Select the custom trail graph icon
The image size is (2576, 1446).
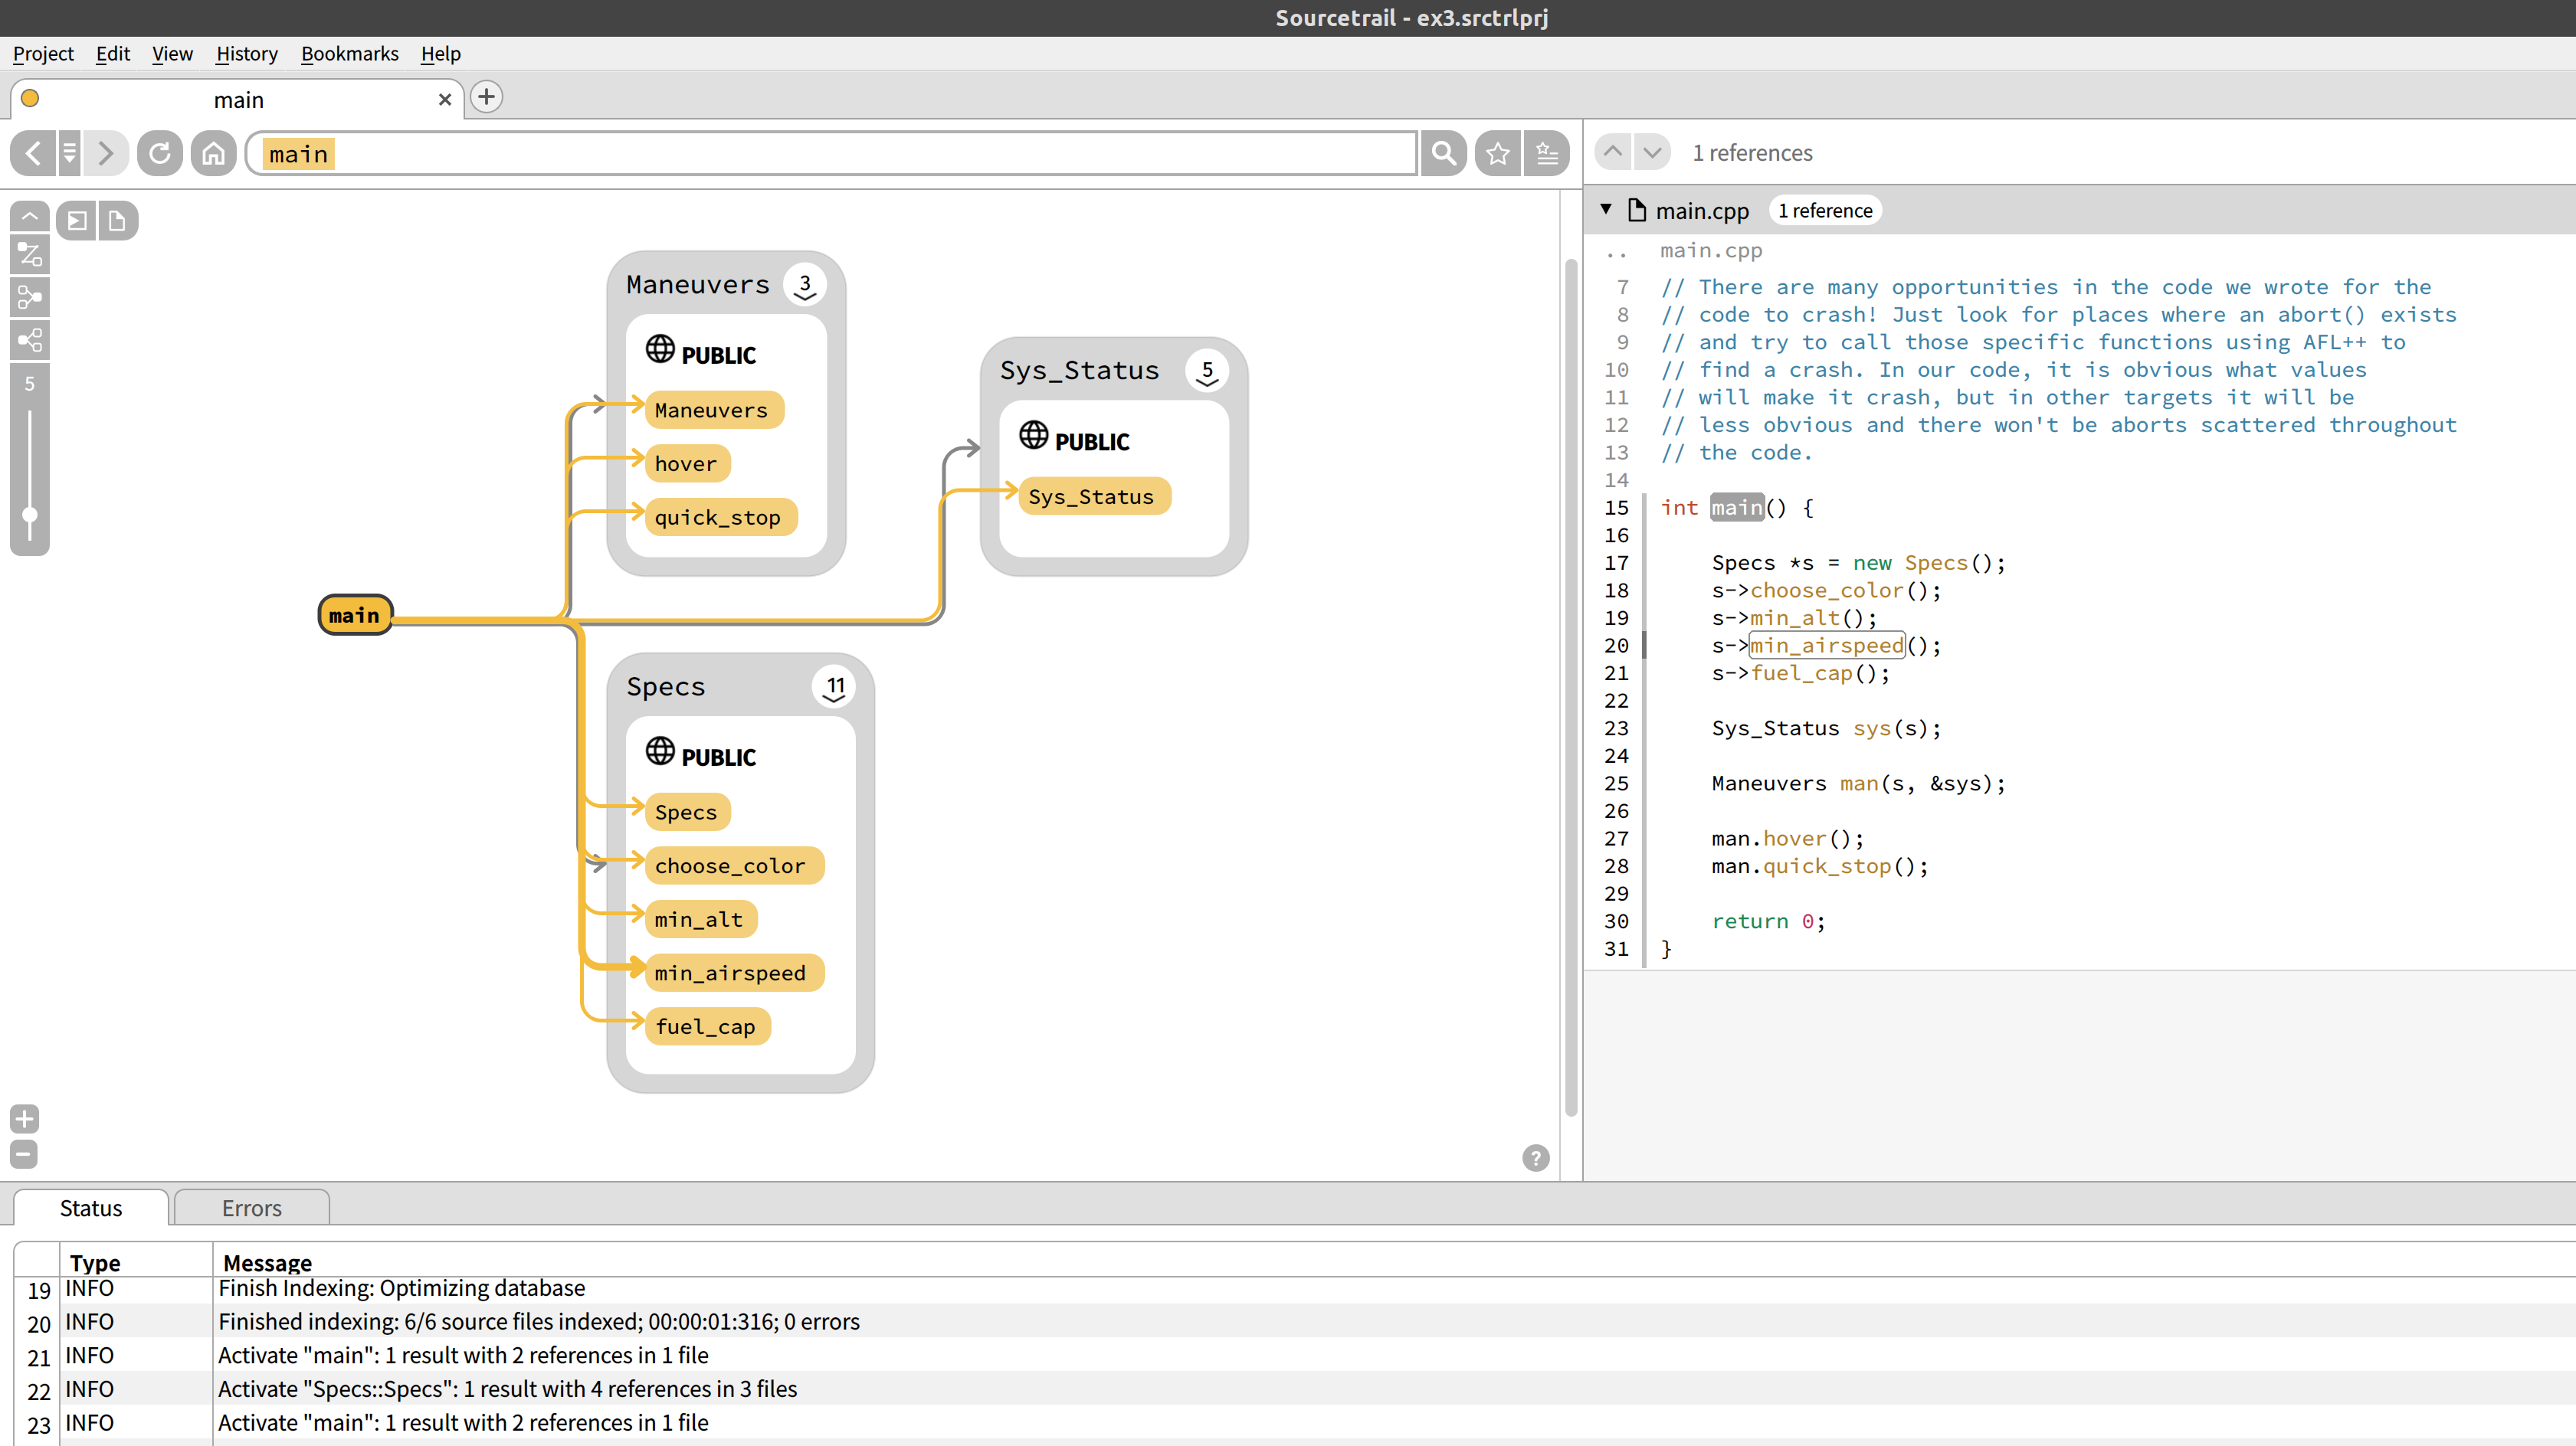(x=29, y=255)
